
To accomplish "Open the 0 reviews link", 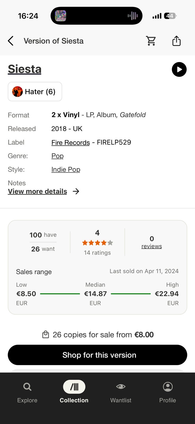I will click(152, 246).
